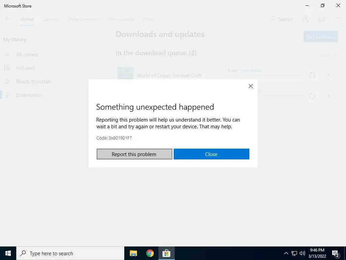Screen dimensions: 346x260
Task: Select Downloads in My library sidebar
Action: [28, 95]
